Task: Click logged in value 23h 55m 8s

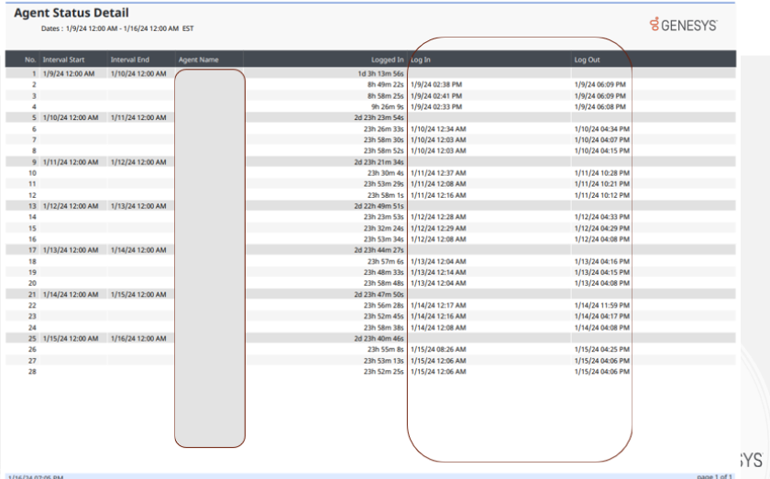Action: pyautogui.click(x=386, y=350)
